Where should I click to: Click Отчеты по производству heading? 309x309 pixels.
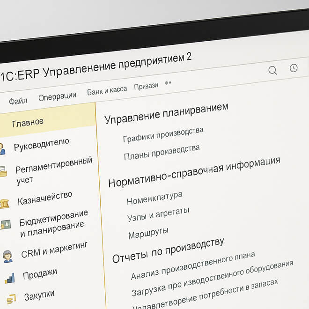pyautogui.click(x=168, y=250)
